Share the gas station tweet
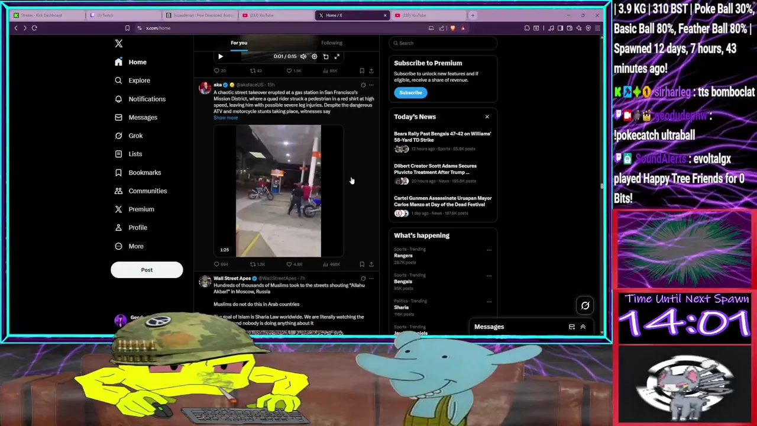This screenshot has height=426, width=757. [371, 264]
